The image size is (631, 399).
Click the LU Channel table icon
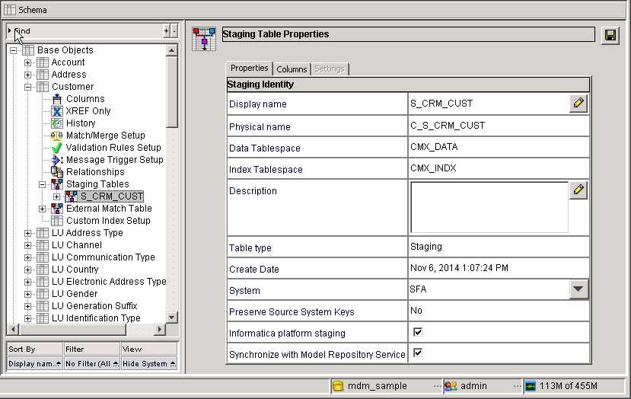(x=43, y=245)
